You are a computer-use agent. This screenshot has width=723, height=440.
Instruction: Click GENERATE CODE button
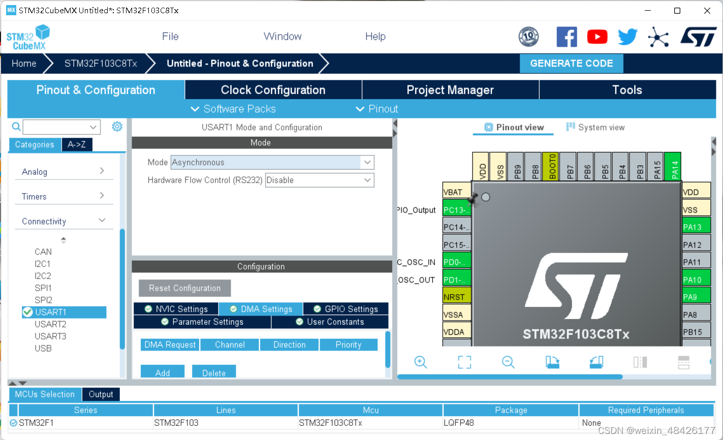click(x=572, y=64)
